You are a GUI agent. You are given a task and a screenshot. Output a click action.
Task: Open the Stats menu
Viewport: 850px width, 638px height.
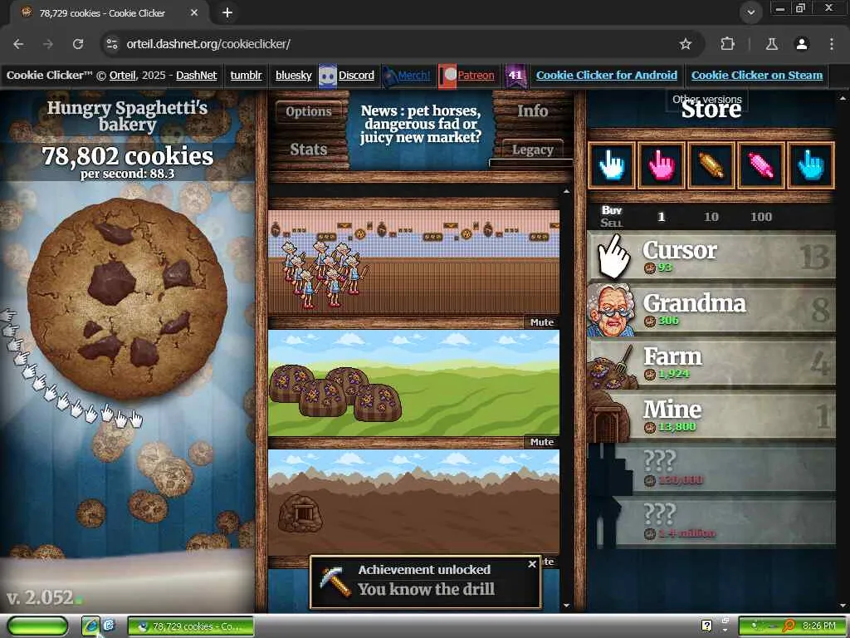[x=309, y=150]
